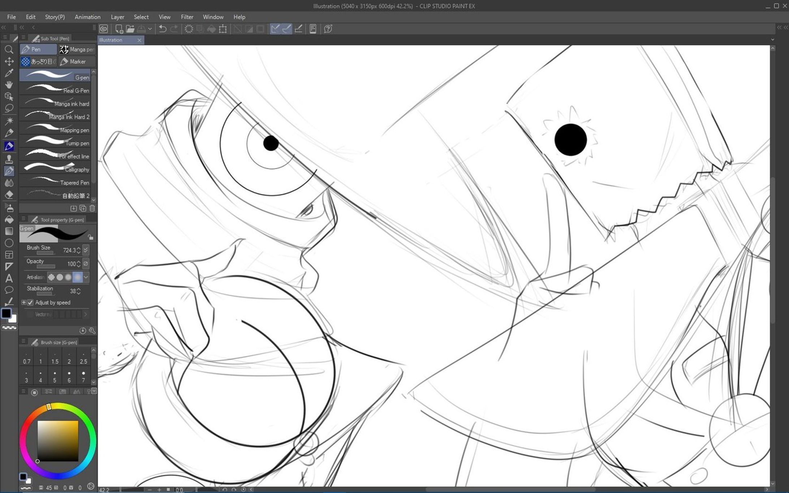Screen dimensions: 789x493
Task: Open the Layer menu
Action: pyautogui.click(x=117, y=17)
